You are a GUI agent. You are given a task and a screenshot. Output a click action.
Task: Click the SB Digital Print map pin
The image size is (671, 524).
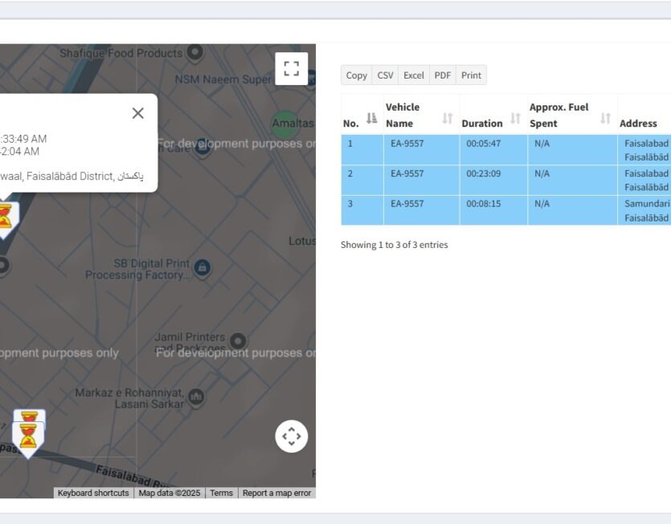coord(203,267)
